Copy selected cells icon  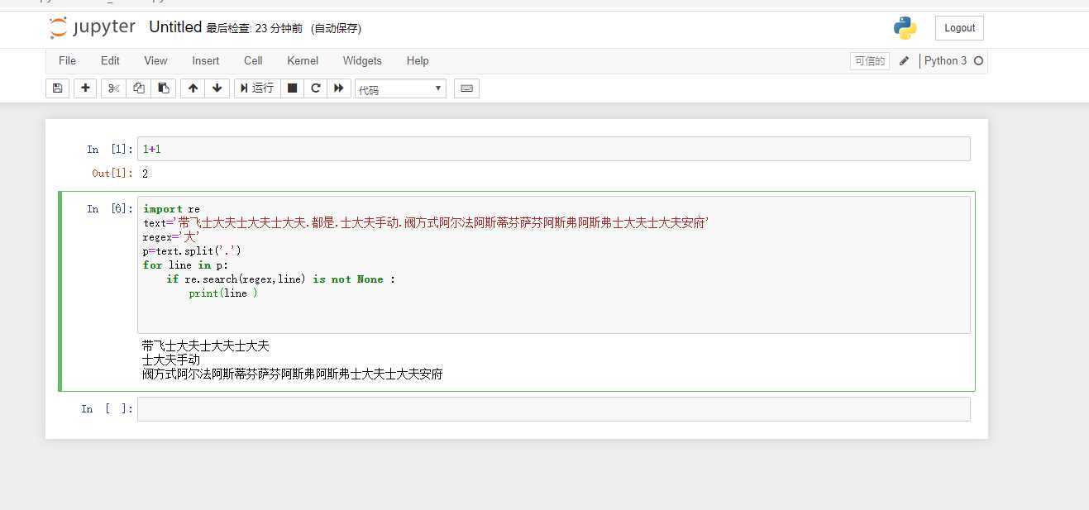tap(139, 88)
